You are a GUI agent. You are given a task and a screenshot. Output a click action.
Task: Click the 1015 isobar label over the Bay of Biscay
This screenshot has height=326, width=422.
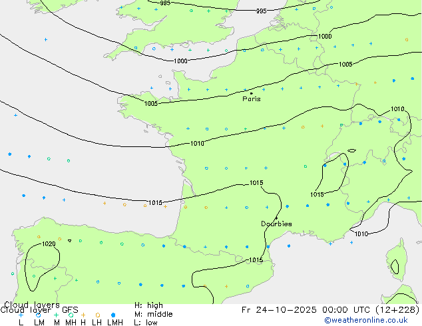(155, 202)
